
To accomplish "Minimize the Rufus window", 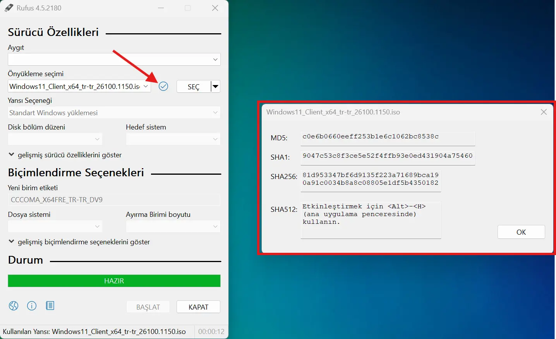I will coord(161,8).
